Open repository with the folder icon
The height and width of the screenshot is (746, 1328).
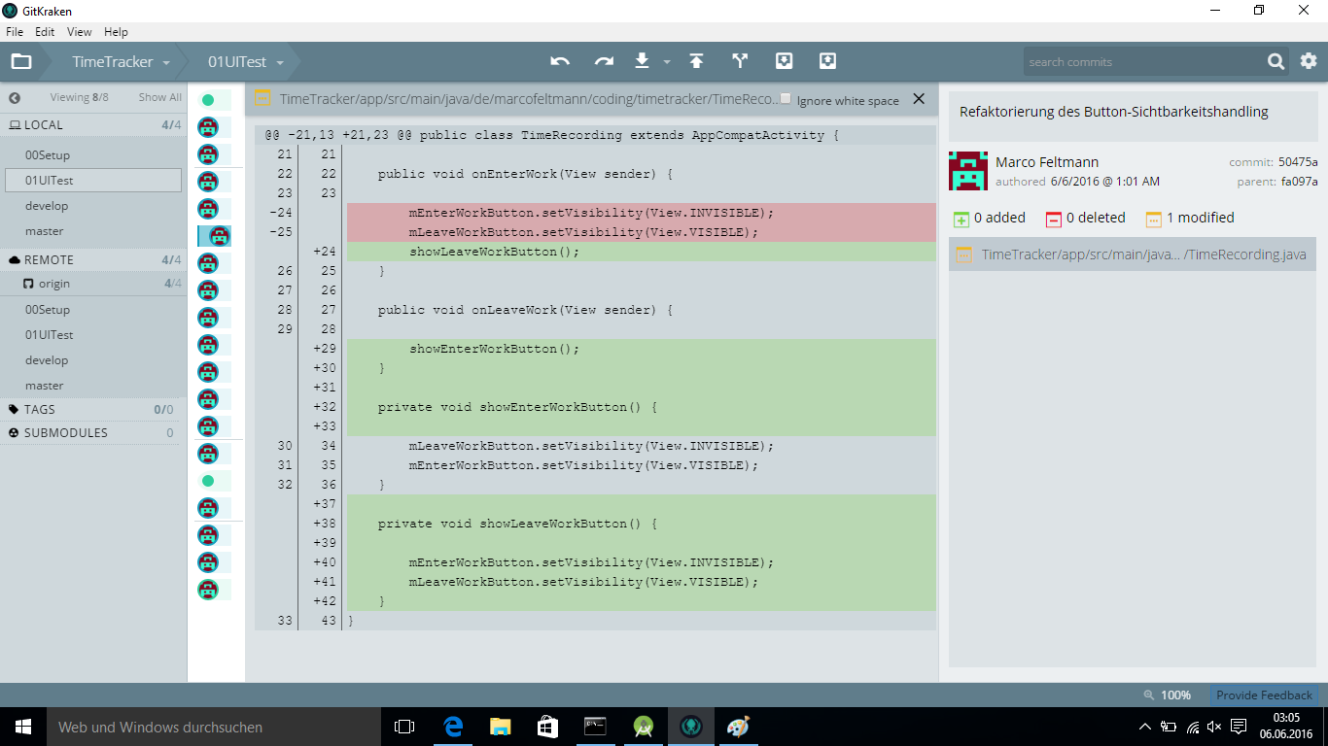tap(21, 61)
